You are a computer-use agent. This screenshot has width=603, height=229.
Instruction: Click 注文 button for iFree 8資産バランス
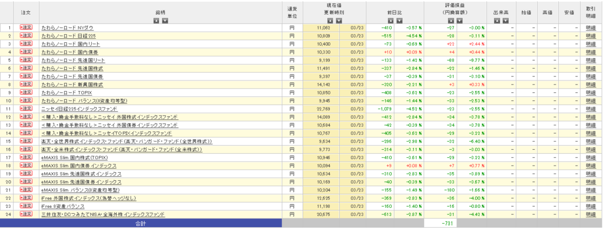click(26, 206)
